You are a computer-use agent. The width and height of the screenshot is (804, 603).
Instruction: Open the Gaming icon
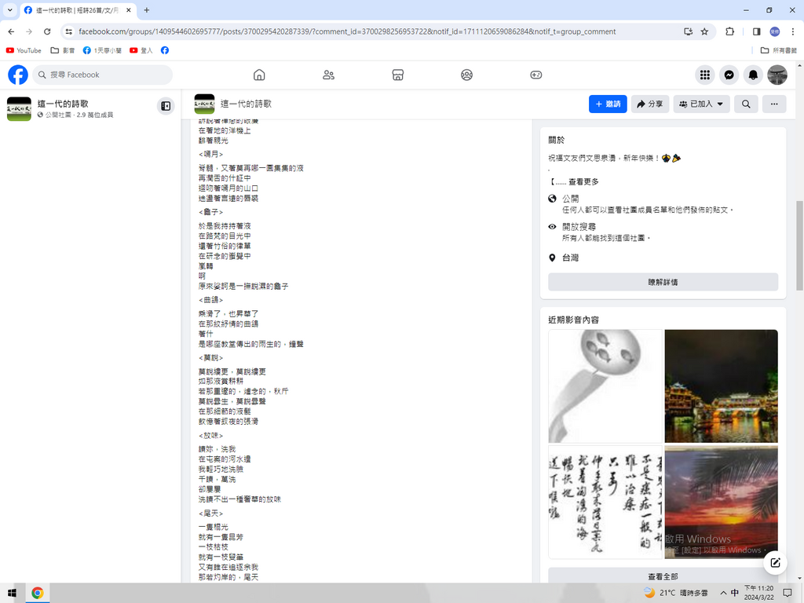click(535, 75)
